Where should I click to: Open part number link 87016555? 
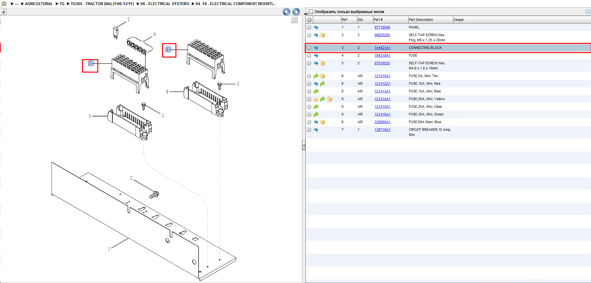382,63
